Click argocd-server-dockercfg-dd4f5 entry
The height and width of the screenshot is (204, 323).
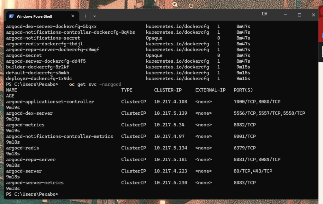point(46,61)
